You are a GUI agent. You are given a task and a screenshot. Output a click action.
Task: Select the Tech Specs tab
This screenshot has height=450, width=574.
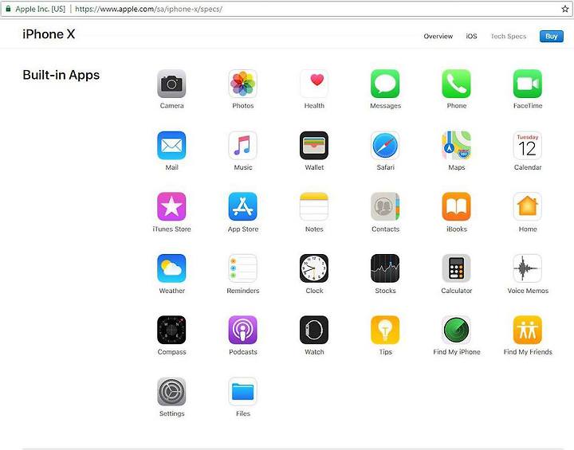click(x=508, y=36)
